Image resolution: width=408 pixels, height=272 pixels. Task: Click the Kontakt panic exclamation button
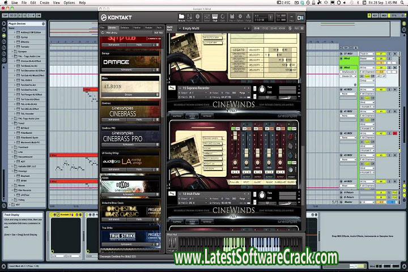coord(271,18)
